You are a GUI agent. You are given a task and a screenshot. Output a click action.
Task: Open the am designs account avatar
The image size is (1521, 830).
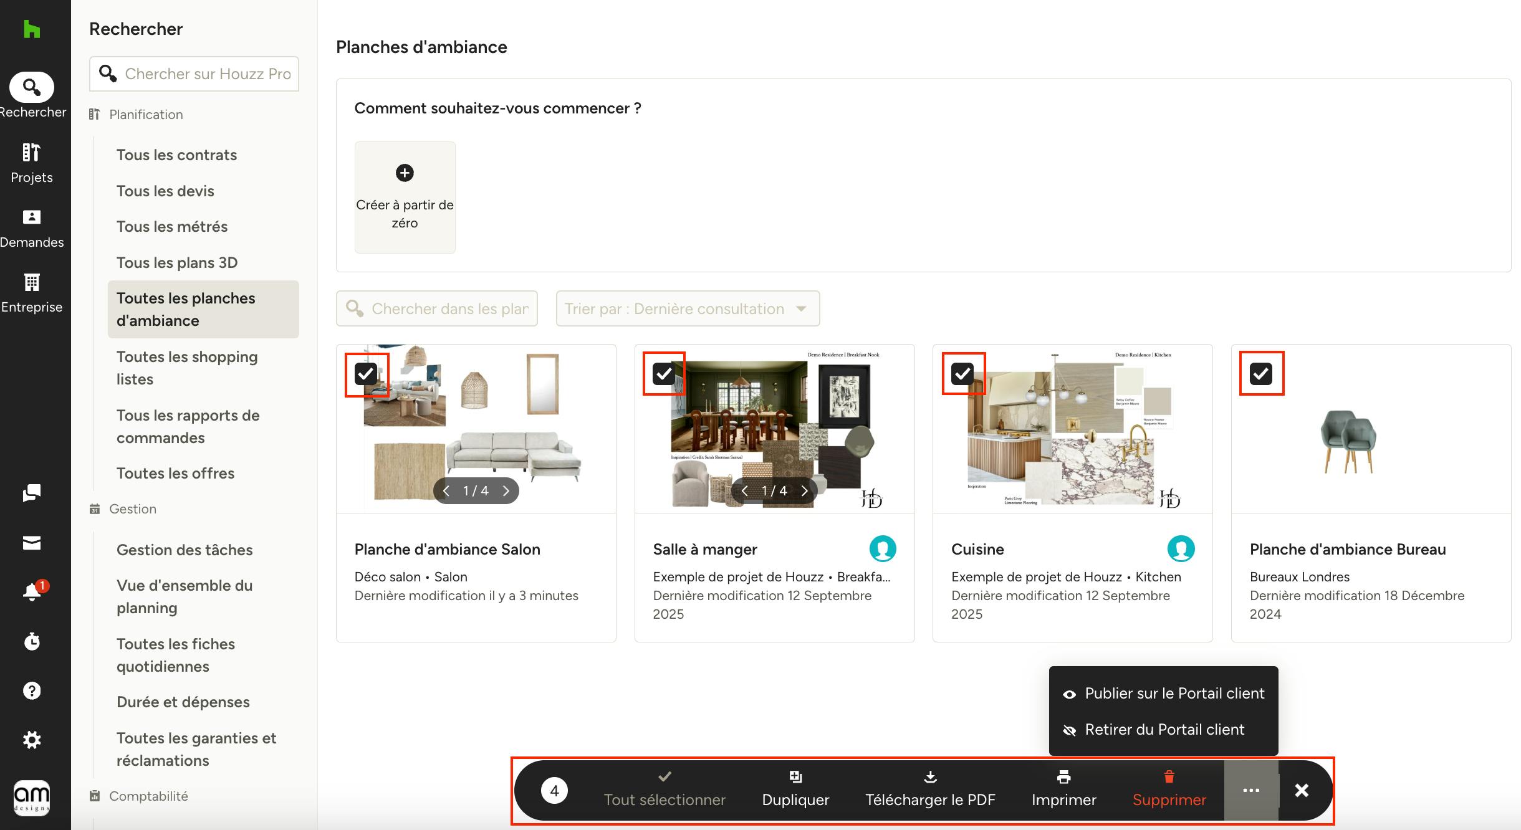tap(32, 797)
